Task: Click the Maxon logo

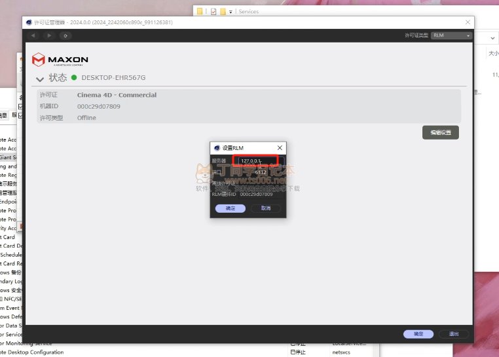Action: [x=60, y=60]
